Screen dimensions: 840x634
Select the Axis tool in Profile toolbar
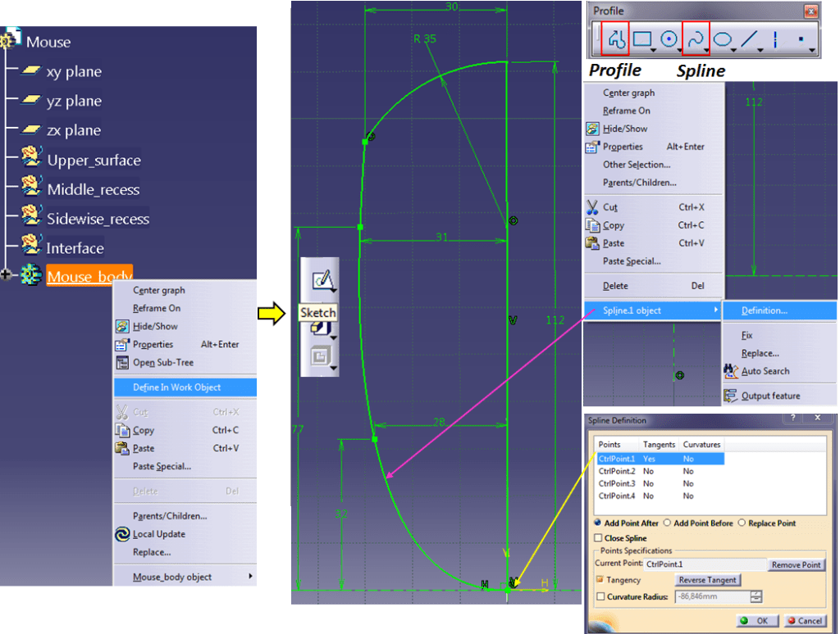(775, 38)
